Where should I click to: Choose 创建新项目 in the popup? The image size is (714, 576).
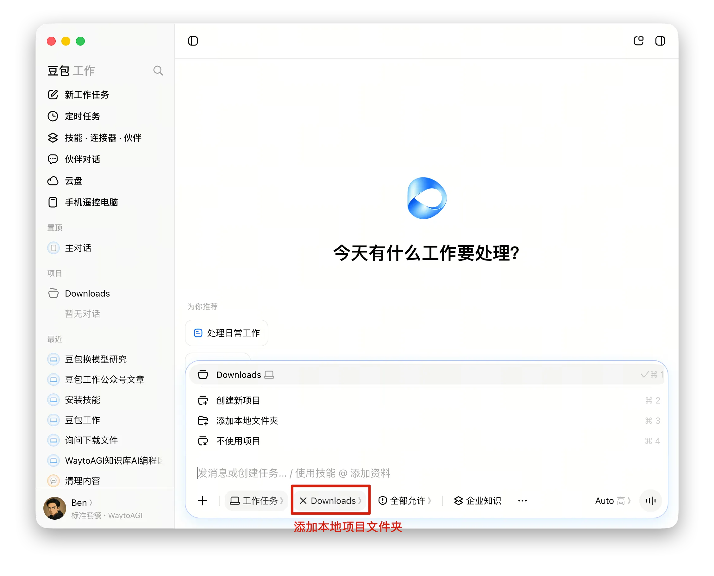pos(426,400)
